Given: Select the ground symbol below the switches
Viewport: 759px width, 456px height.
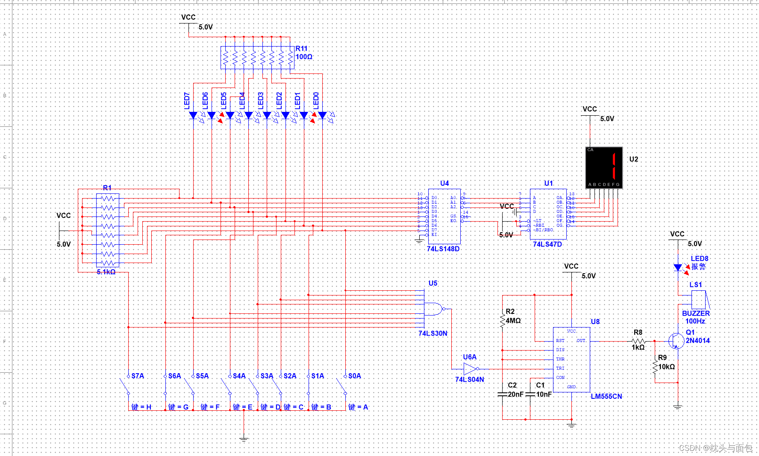Looking at the screenshot, I should tap(244, 439).
